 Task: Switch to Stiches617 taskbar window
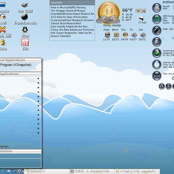47,171
